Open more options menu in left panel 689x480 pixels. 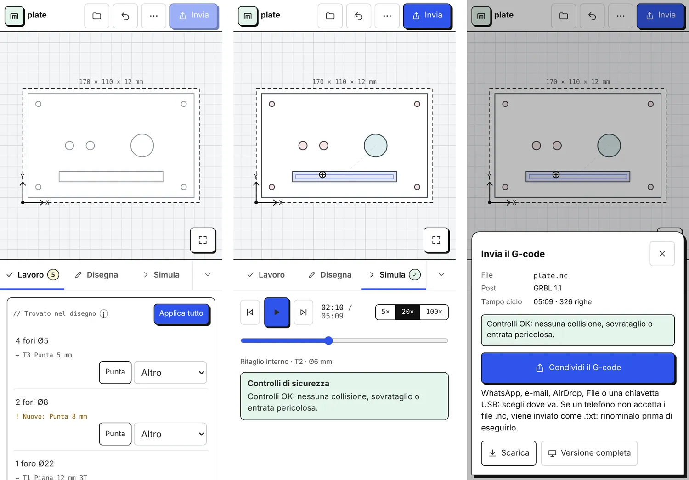[154, 16]
